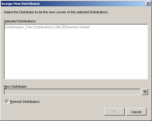Uncheck the Refresh Distributors checkbox
152x121 pixels.
point(7,102)
